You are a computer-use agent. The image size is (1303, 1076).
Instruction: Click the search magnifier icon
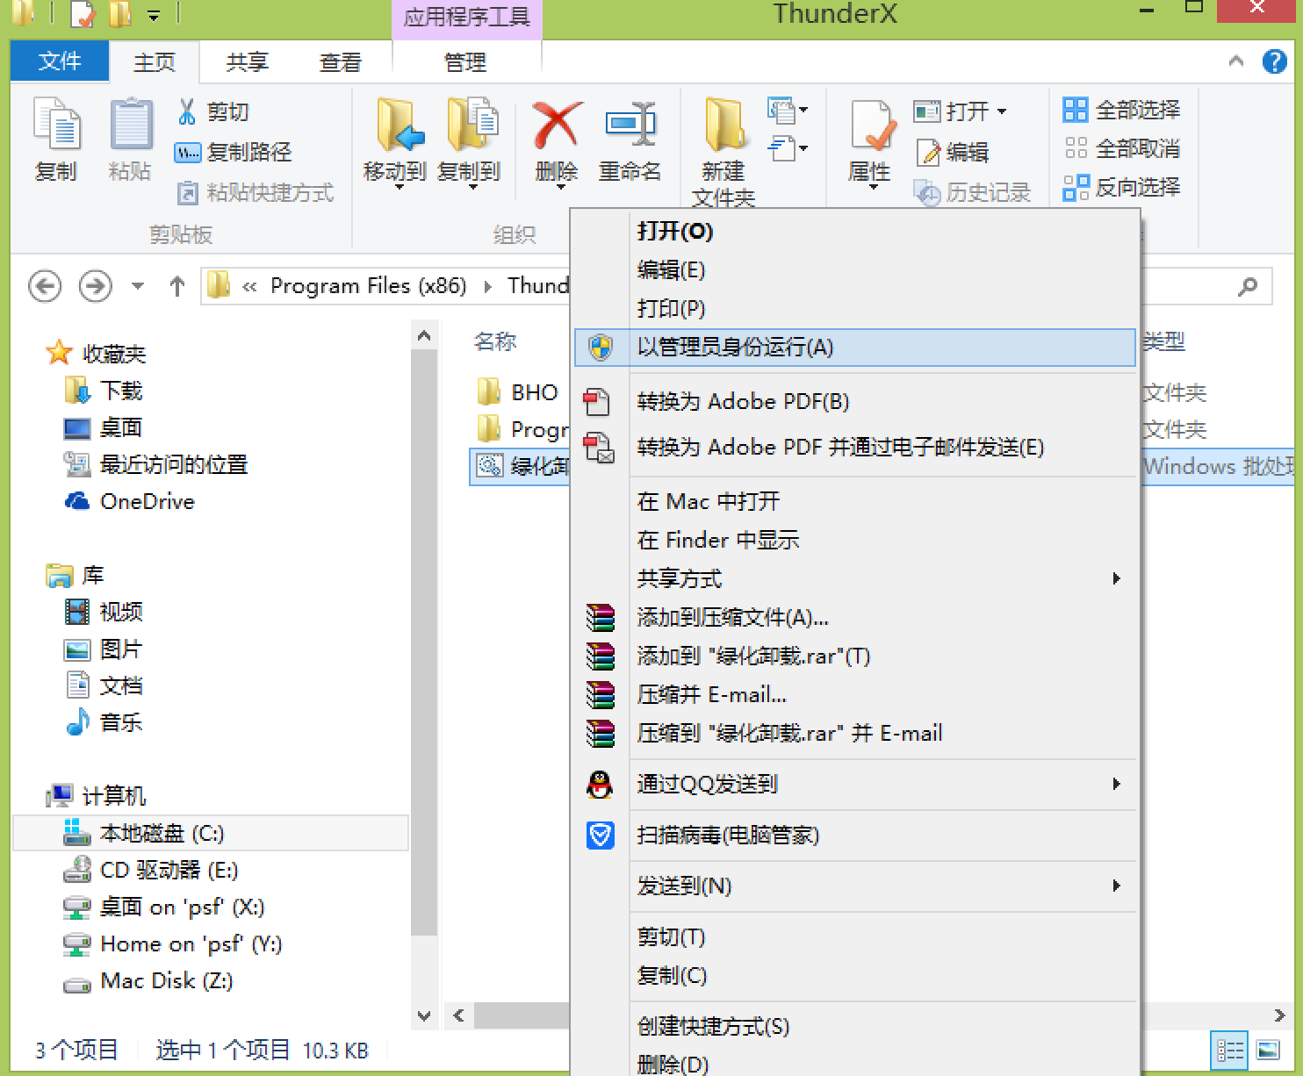[1247, 286]
